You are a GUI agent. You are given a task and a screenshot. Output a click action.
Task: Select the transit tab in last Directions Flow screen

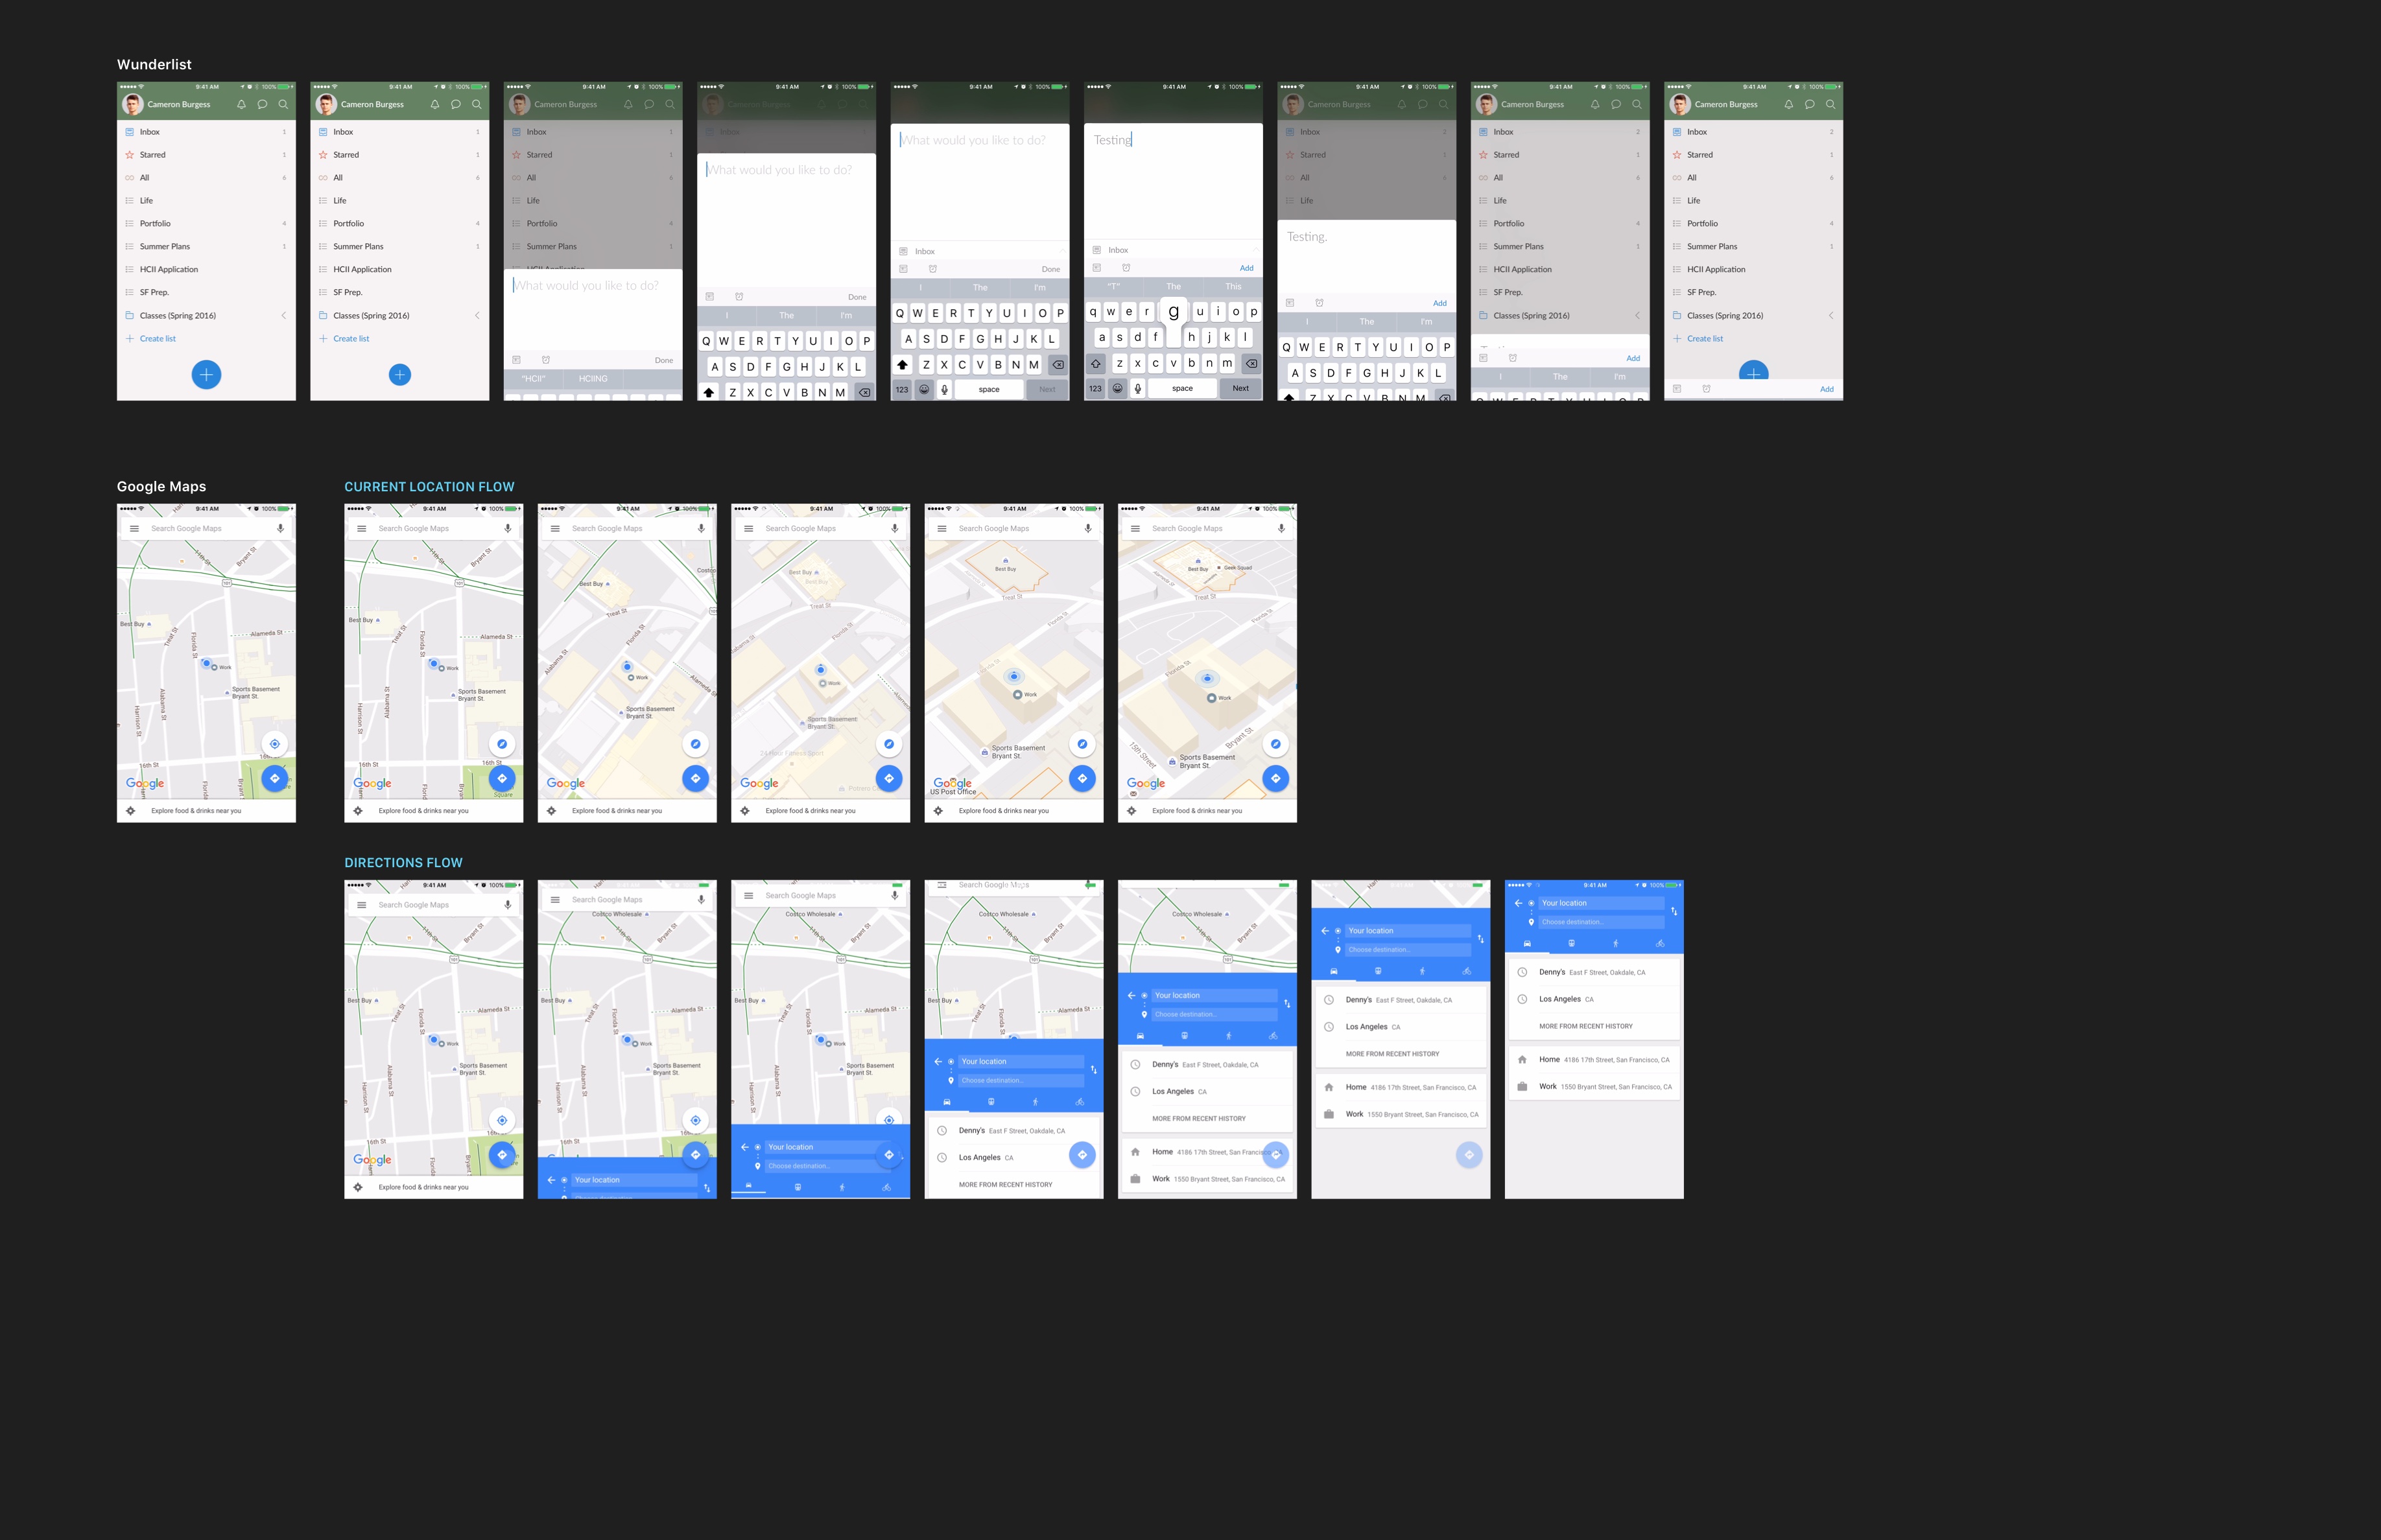(x=1572, y=943)
